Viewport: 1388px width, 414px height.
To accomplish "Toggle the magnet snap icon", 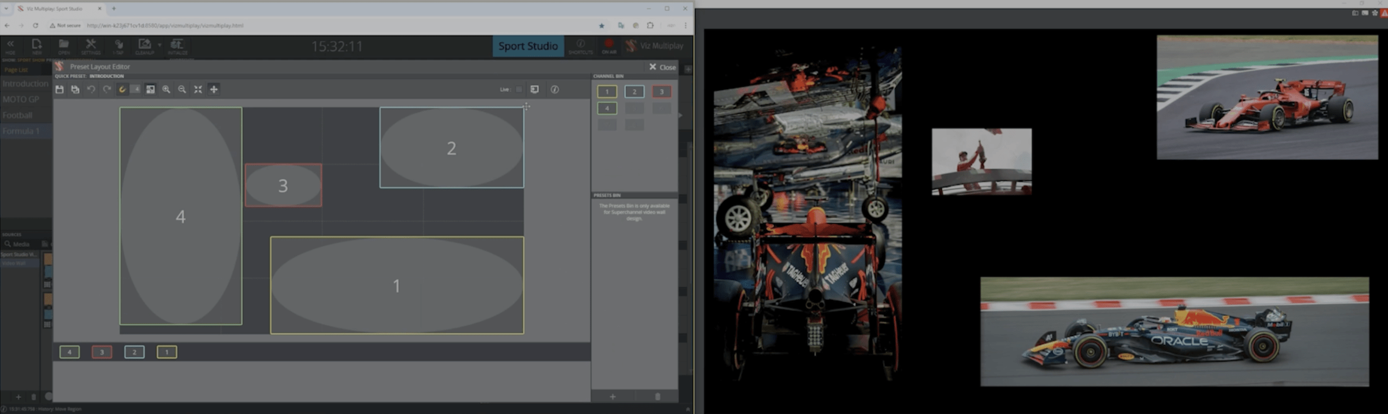I will (123, 90).
